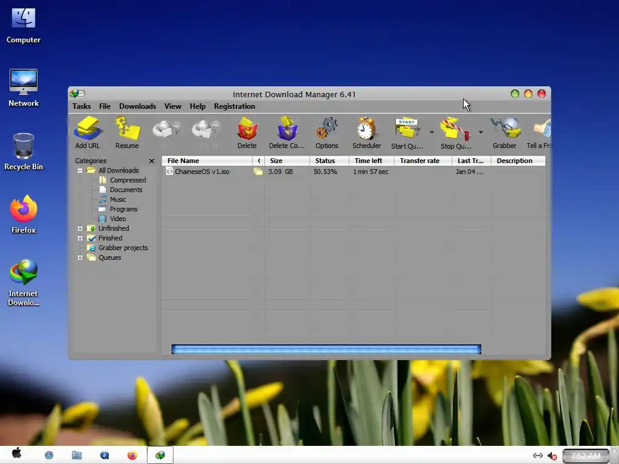The width and height of the screenshot is (619, 464).
Task: Open Network desktop icon
Action: pos(24,88)
